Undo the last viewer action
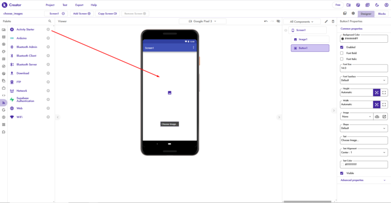This screenshot has width=391, height=203. 266,21
